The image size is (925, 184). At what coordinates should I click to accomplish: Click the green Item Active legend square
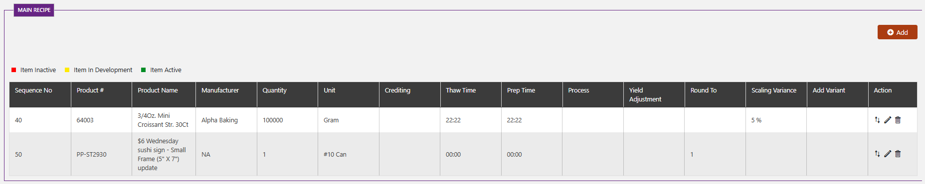(x=144, y=70)
